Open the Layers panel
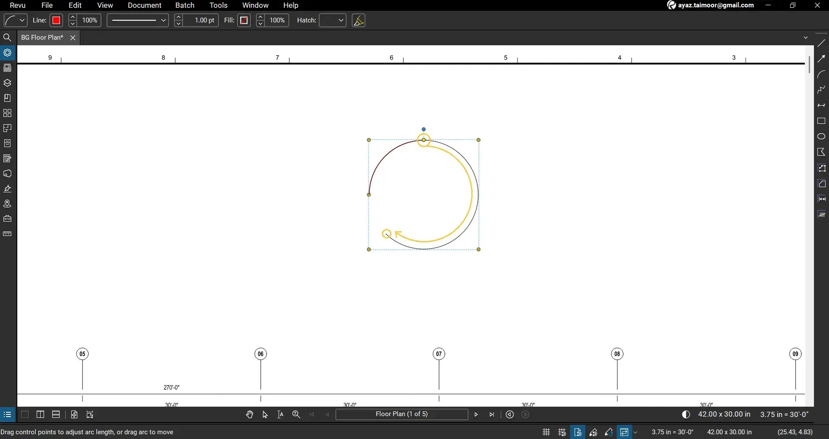 click(7, 82)
